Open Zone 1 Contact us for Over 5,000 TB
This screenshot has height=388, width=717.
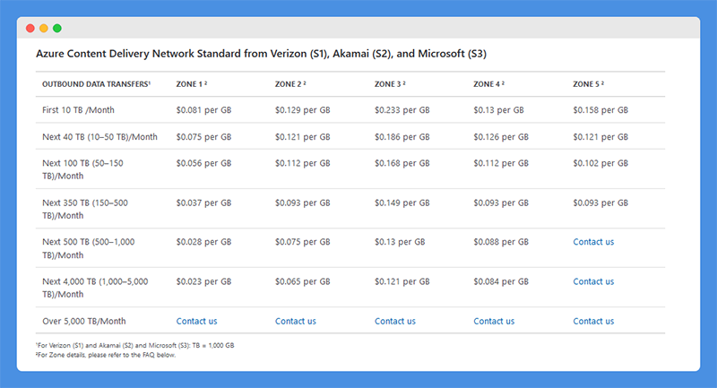(x=196, y=322)
